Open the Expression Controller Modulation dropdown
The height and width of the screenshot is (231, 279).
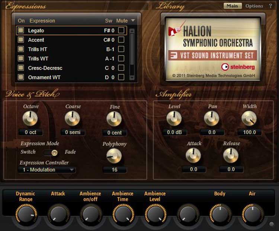47,170
